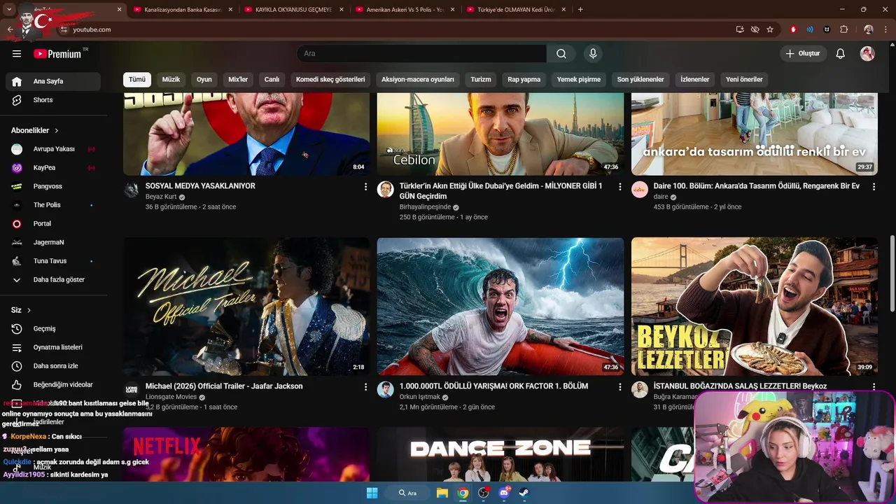This screenshot has height=504, width=896.
Task: Click the search magnifier button
Action: pyautogui.click(x=561, y=54)
